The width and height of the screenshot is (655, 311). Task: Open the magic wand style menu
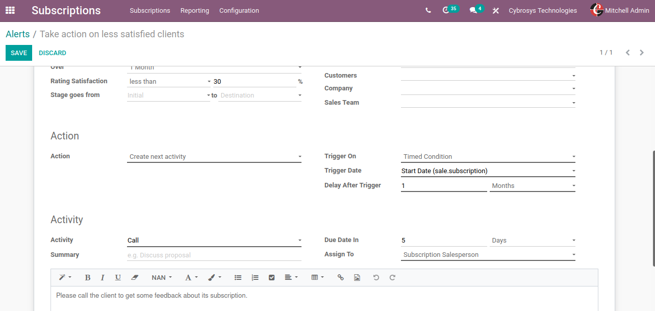point(65,277)
